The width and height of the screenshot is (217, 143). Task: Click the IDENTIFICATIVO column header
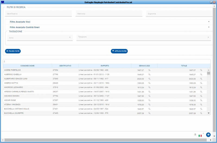point(65,66)
